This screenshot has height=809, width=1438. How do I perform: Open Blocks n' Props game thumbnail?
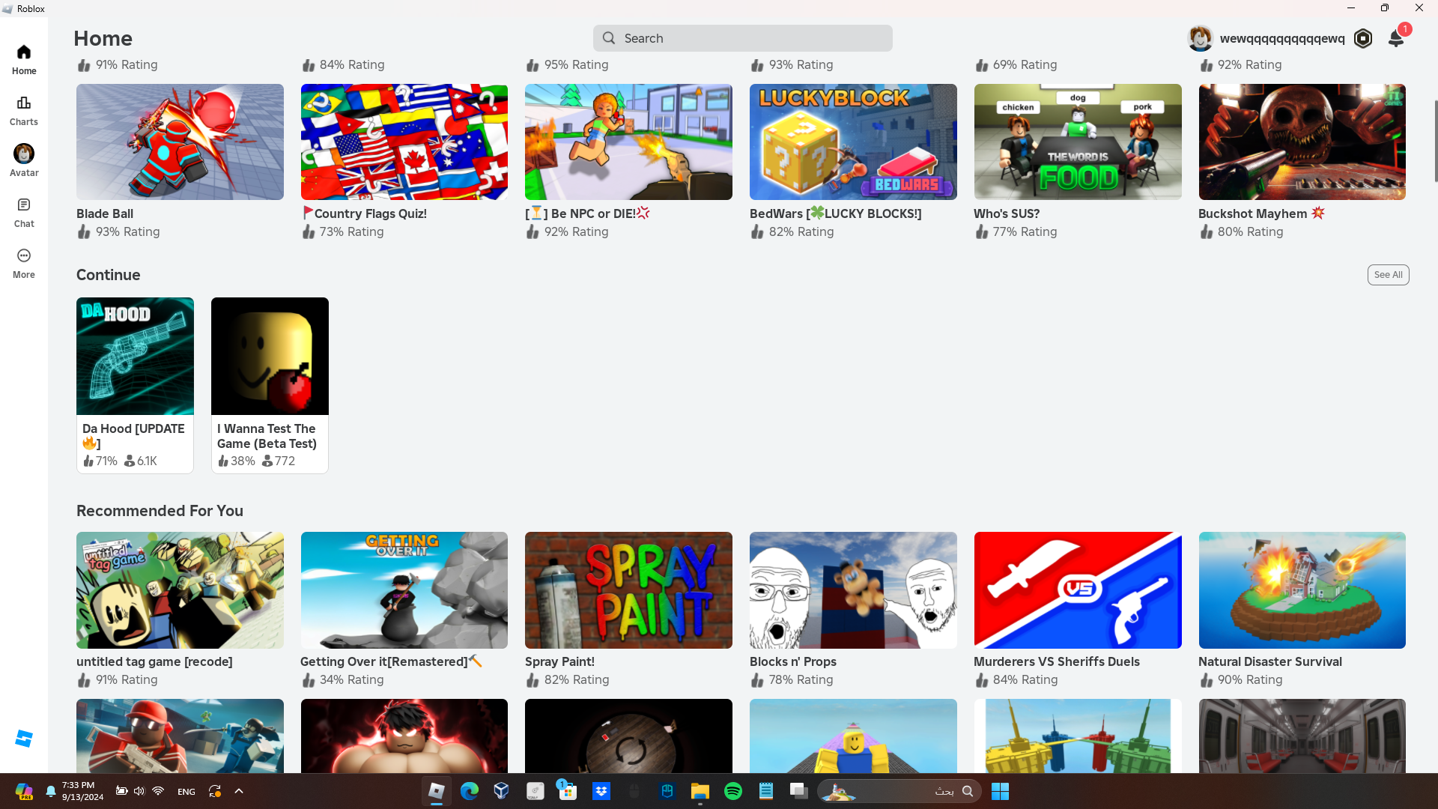(x=853, y=590)
